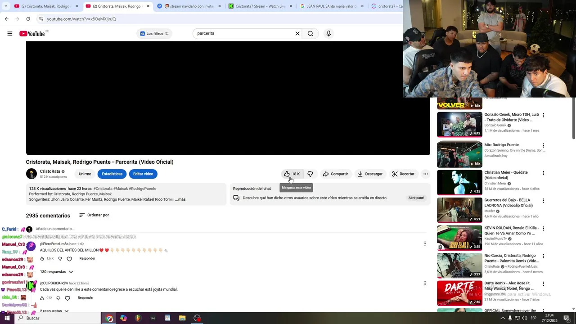Open the YouTube hamburger guide menu

(x=10, y=34)
